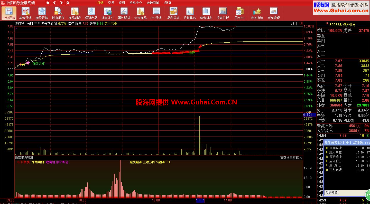Click the 61801 volume axis marker
Viewport: 370px width, 204px height.
click(x=309, y=115)
